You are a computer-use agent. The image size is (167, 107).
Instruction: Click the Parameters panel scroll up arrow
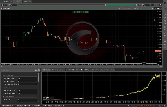point(38,73)
